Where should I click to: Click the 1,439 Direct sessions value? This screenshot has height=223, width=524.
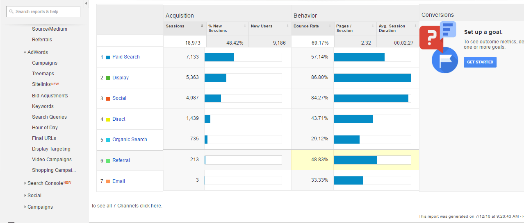point(192,119)
